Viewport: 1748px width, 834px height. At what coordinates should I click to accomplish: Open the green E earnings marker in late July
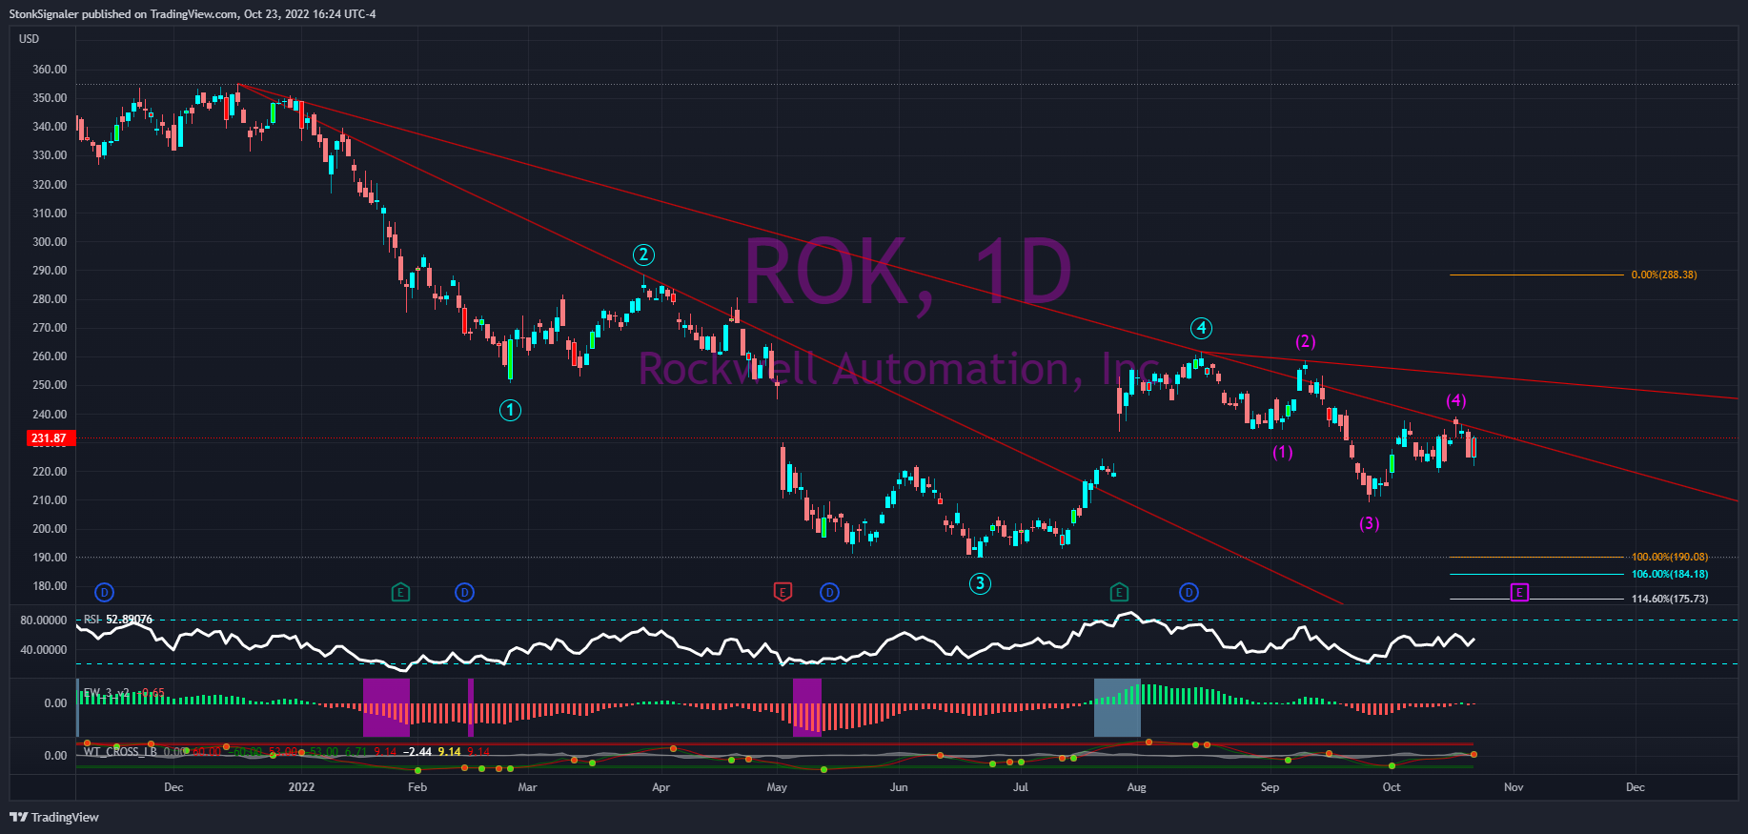point(1119,593)
